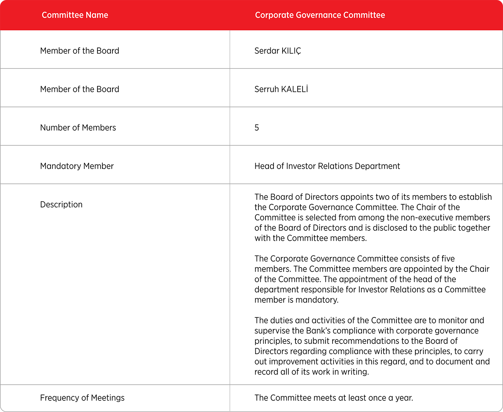Select the Mandatory Member label

click(77, 166)
